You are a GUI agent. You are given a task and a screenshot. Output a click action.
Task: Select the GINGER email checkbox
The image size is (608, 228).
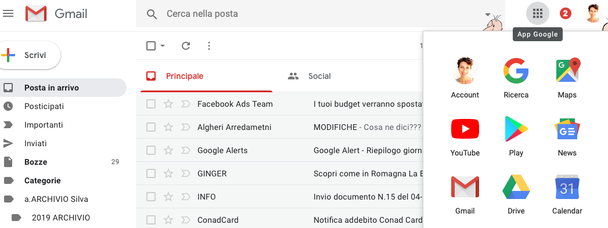[x=151, y=173]
